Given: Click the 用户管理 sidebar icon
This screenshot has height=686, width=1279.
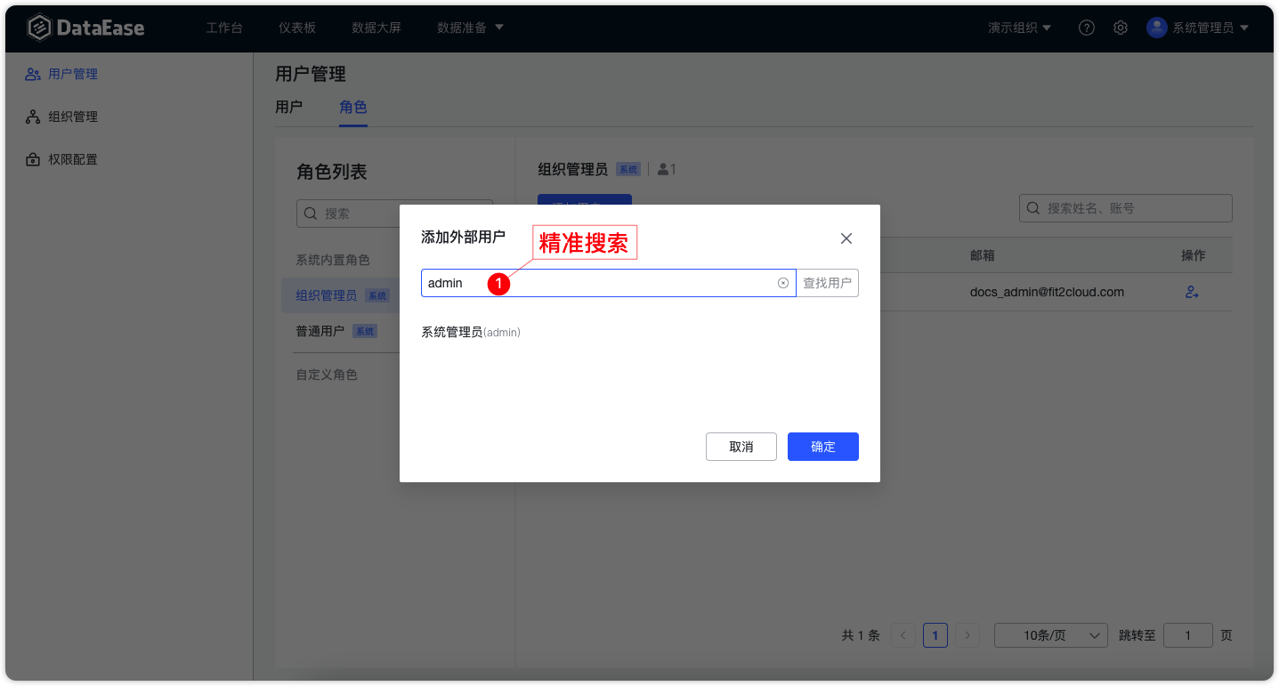Looking at the screenshot, I should [33, 74].
